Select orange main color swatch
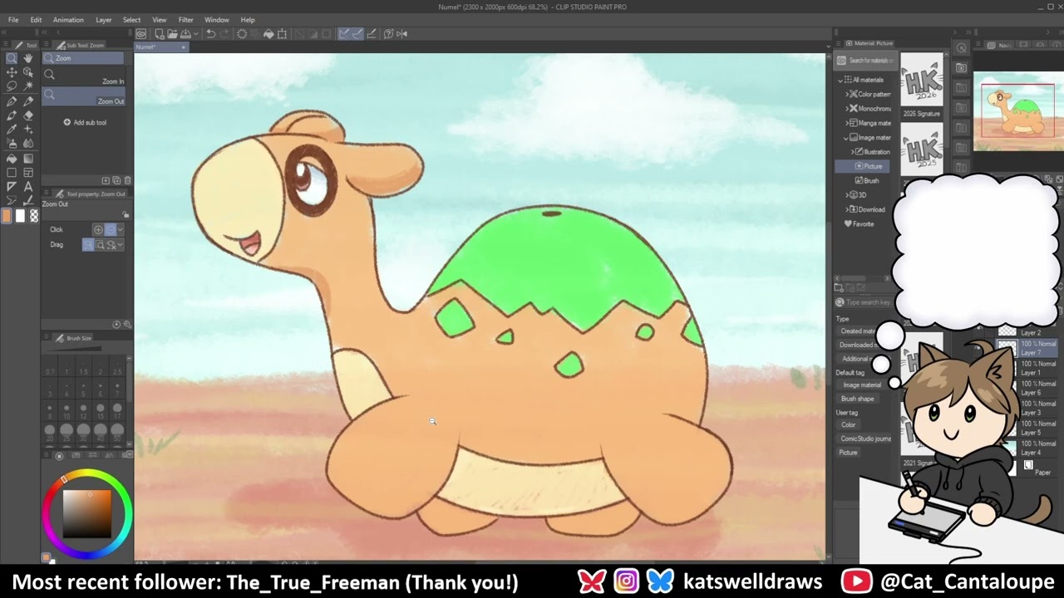This screenshot has width=1064, height=598. [x=7, y=216]
